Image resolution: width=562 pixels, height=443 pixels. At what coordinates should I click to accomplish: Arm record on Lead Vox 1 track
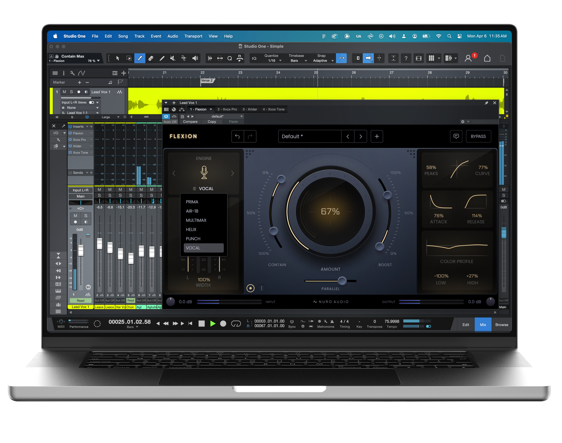(79, 92)
